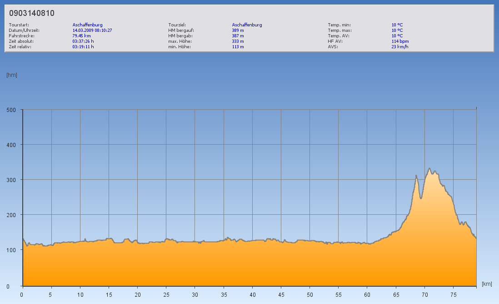Screen dimensions: 499x304
Task: Select the HF AV value 114 bpm
Action: (400, 41)
